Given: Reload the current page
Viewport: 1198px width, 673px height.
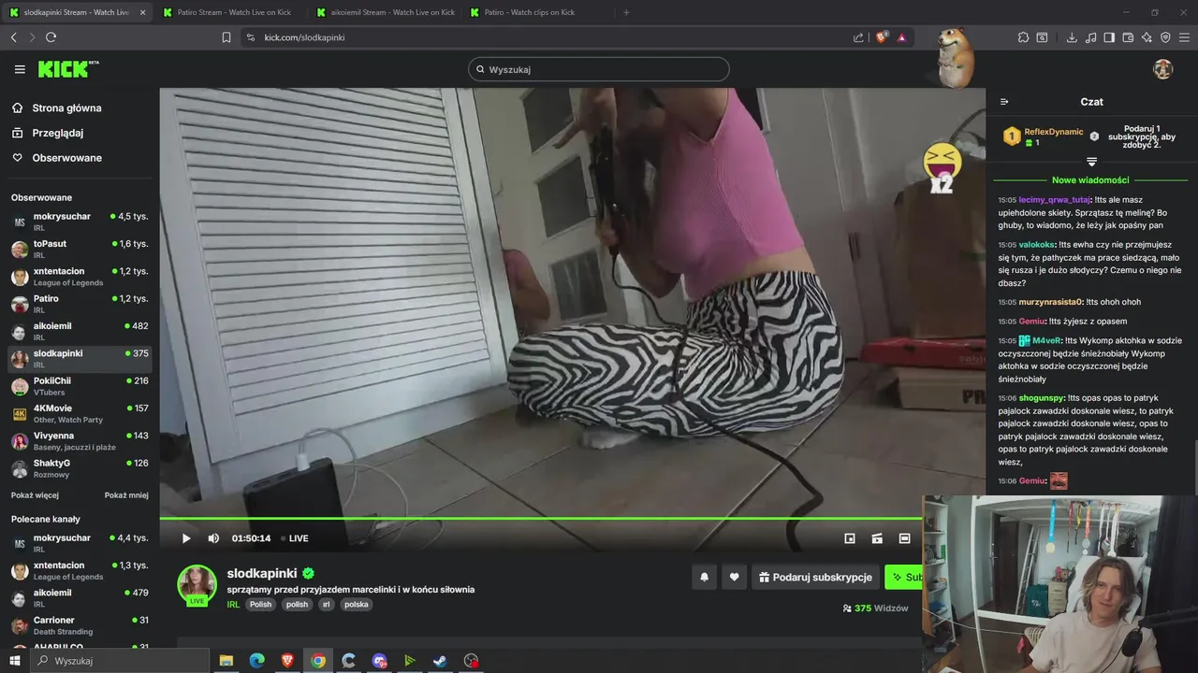Looking at the screenshot, I should (51, 37).
